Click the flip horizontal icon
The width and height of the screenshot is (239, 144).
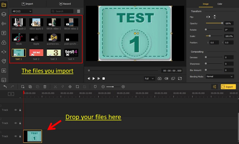pyautogui.click(x=208, y=17)
